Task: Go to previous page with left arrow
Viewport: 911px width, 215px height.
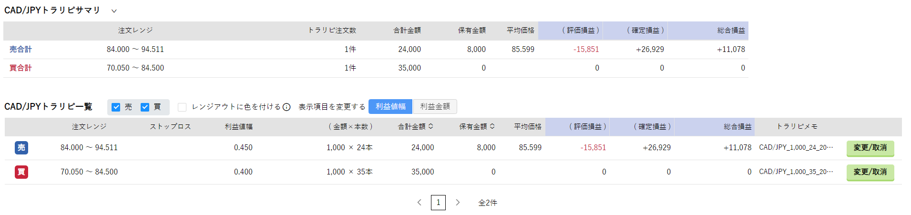Action: point(419,203)
